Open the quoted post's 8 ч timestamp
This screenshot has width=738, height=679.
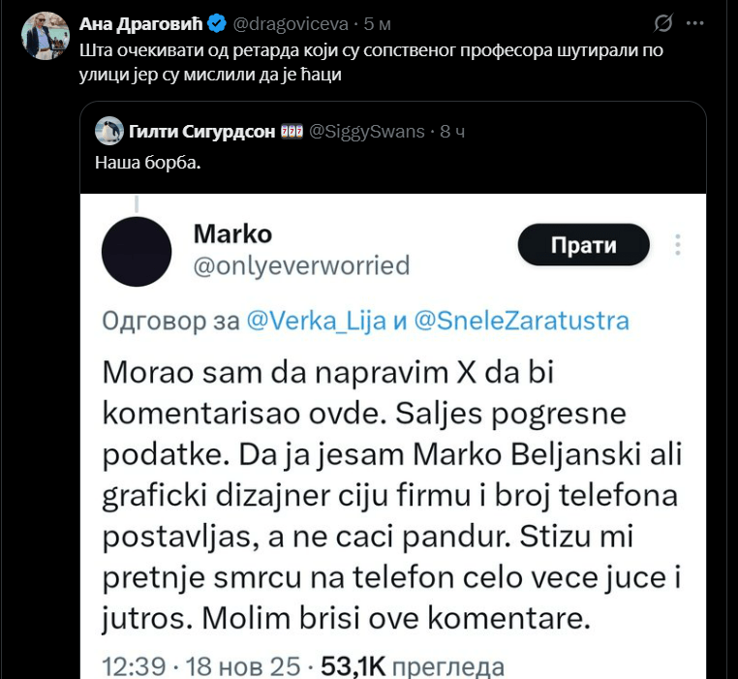click(x=452, y=132)
